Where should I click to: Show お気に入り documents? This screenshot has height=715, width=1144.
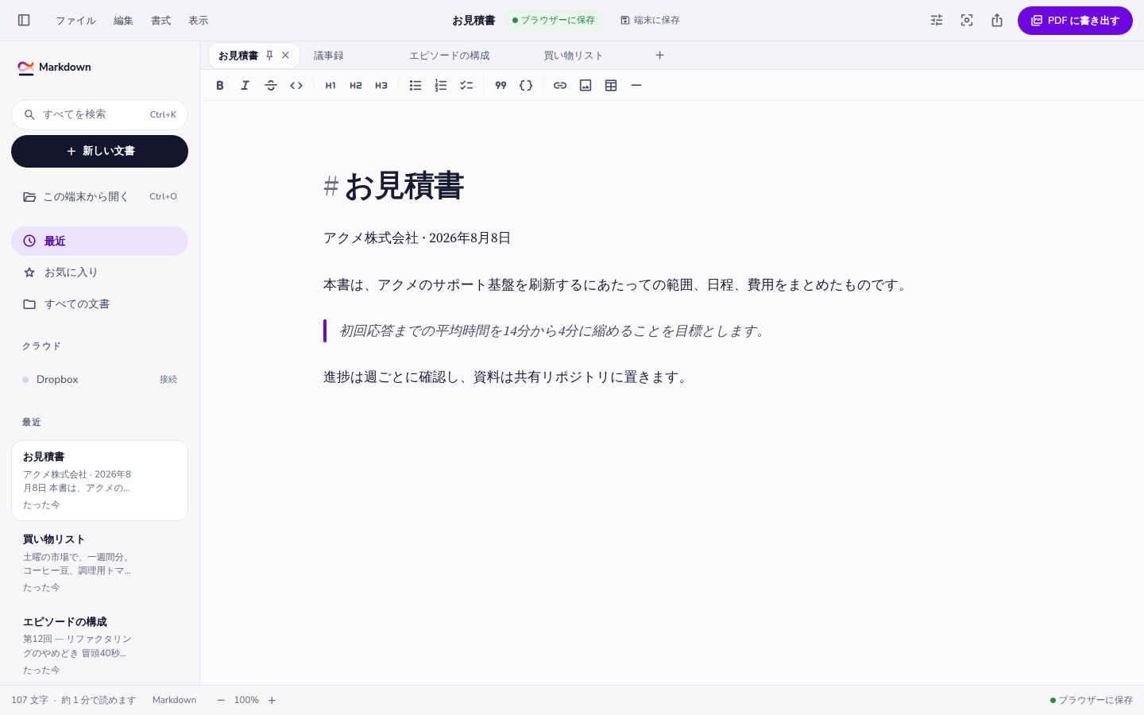pos(99,272)
